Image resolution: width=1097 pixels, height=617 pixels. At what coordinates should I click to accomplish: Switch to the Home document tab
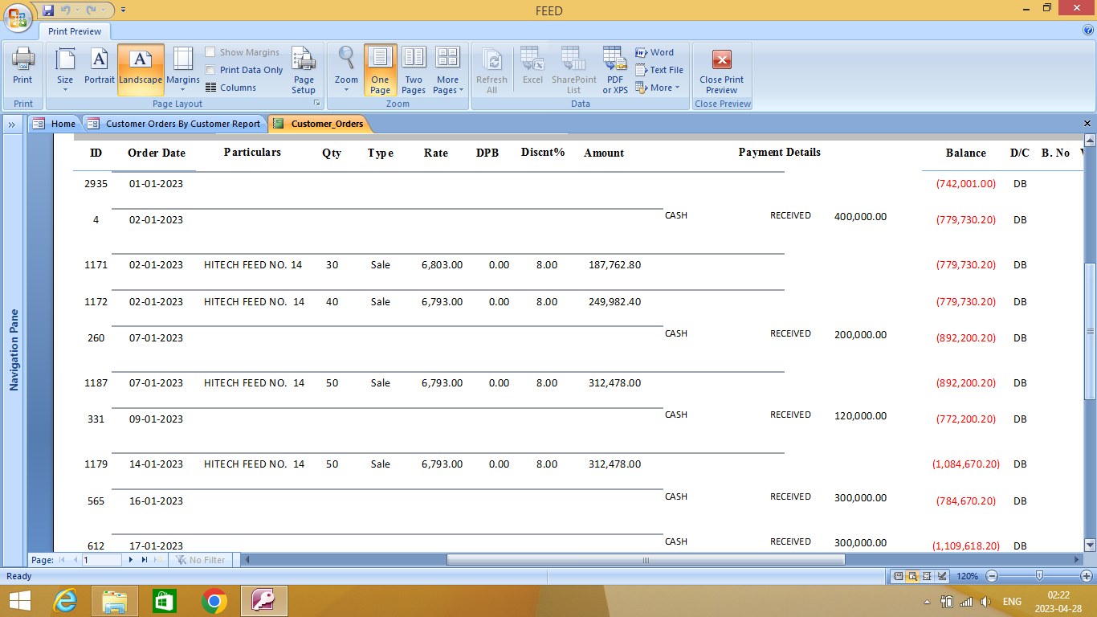55,124
